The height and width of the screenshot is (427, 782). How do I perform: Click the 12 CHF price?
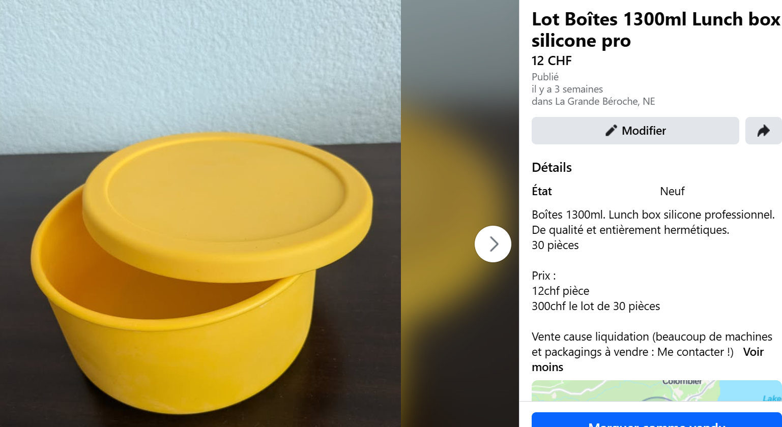[x=552, y=61]
